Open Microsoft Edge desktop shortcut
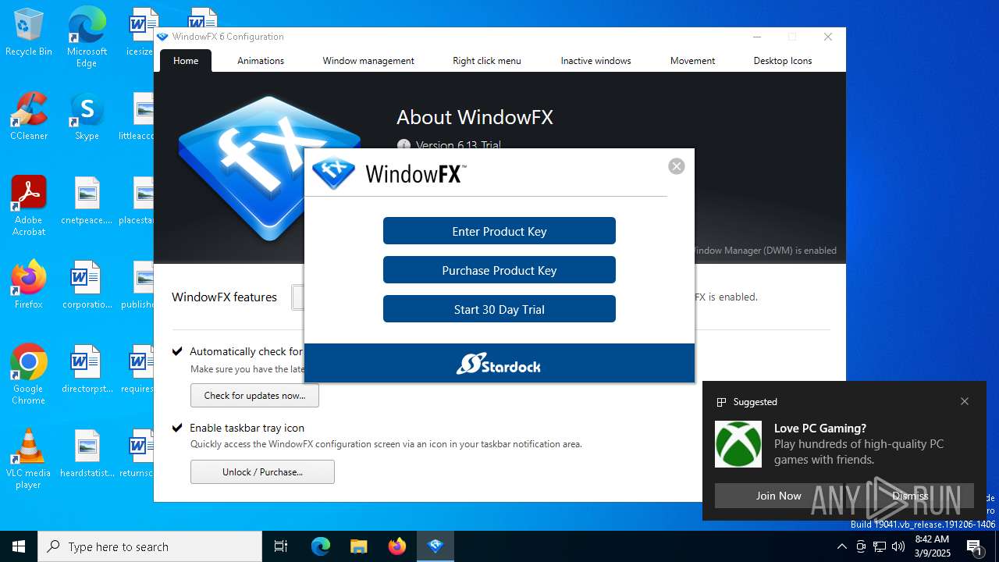This screenshot has height=562, width=999. [x=87, y=37]
